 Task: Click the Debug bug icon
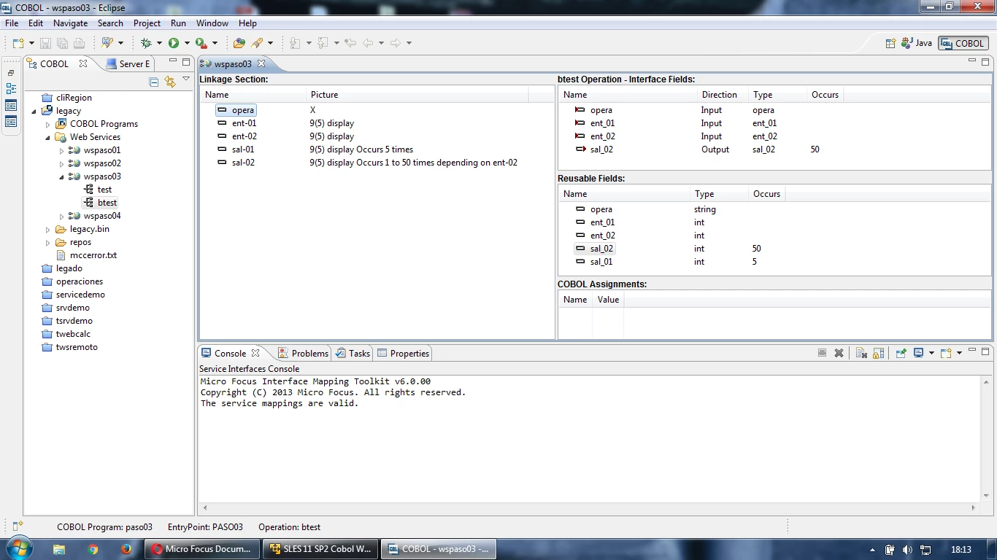[x=146, y=43]
